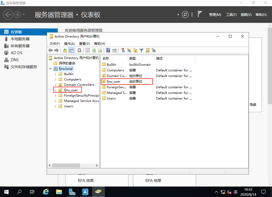
Task: Open the blue Help question mark icon
Action: tap(108, 50)
